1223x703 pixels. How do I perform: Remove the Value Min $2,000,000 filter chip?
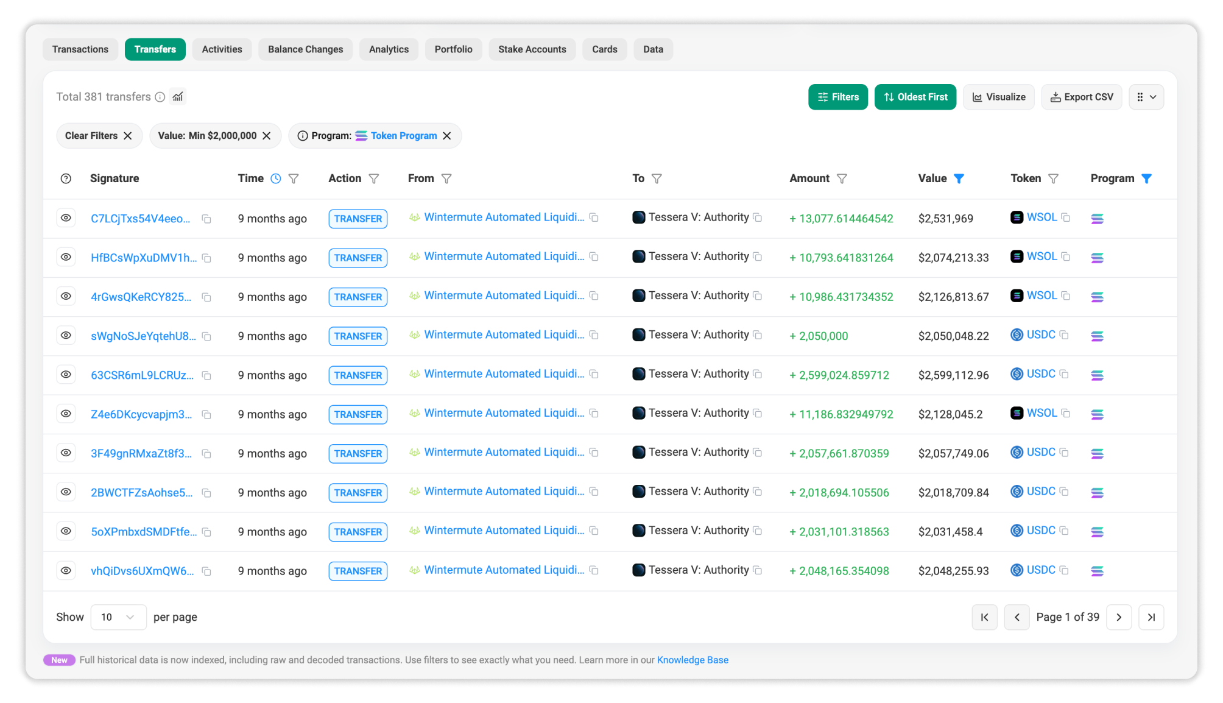[x=267, y=136]
